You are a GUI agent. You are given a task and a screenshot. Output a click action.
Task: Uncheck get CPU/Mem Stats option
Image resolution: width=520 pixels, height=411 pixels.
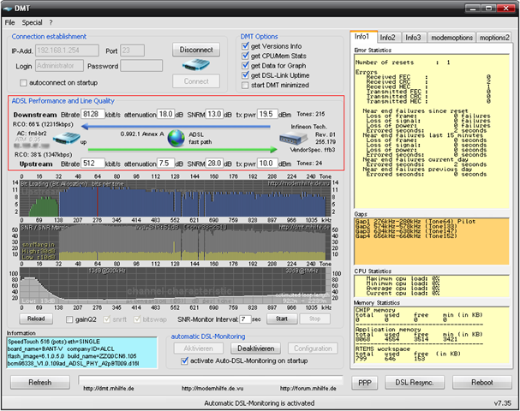[245, 56]
